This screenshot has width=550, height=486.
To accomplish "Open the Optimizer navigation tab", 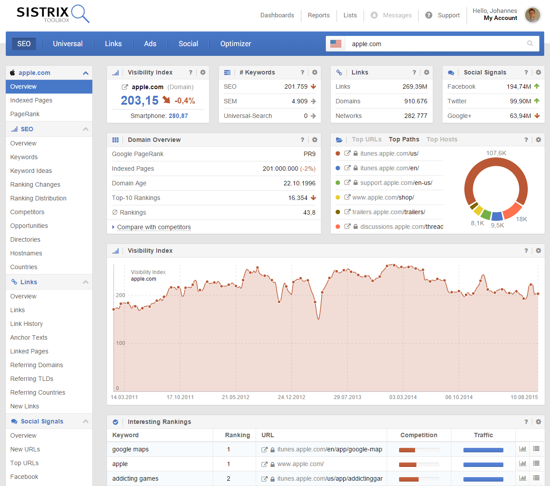I will click(236, 43).
